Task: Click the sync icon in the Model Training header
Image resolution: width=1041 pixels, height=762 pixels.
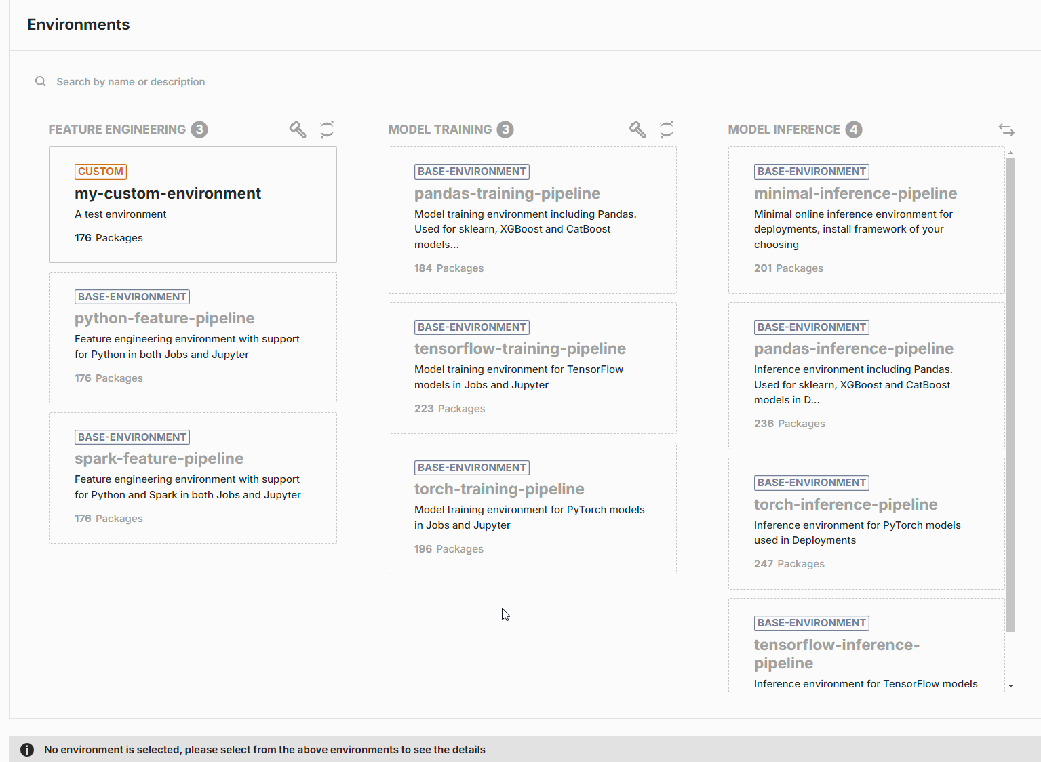Action: (x=667, y=129)
